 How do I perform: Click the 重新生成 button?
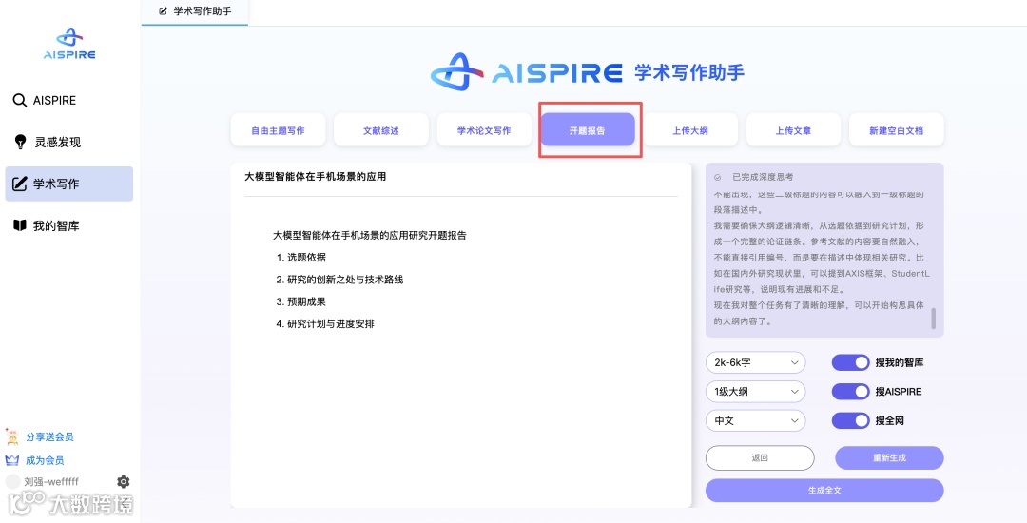[x=889, y=458]
